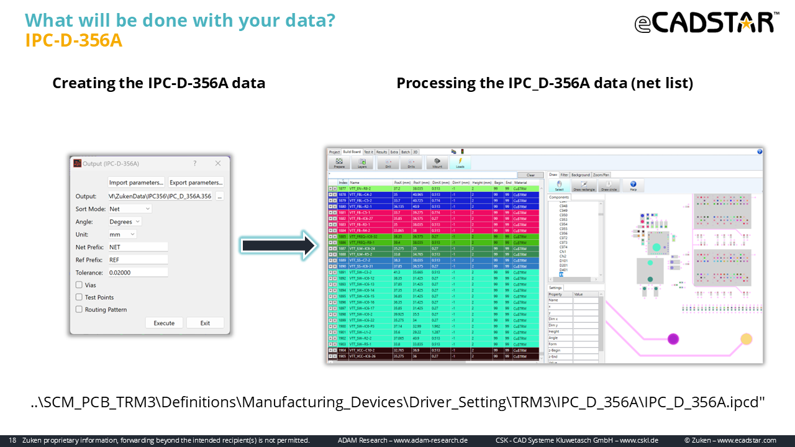Click the Mount toolbar icon
Screen dimensions: 795x447
pos(437,163)
